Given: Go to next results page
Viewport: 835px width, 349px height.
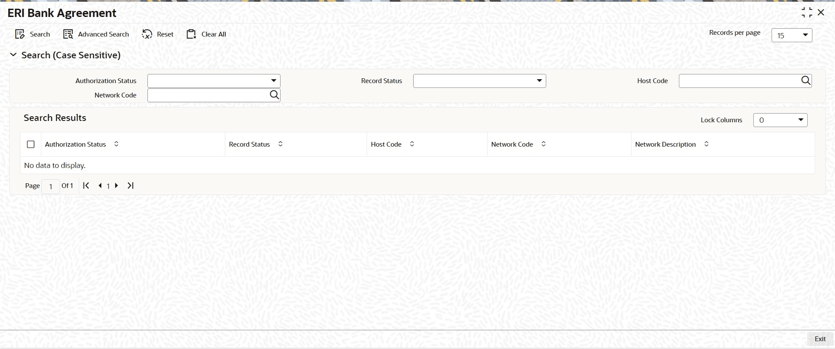Looking at the screenshot, I should coord(117,186).
